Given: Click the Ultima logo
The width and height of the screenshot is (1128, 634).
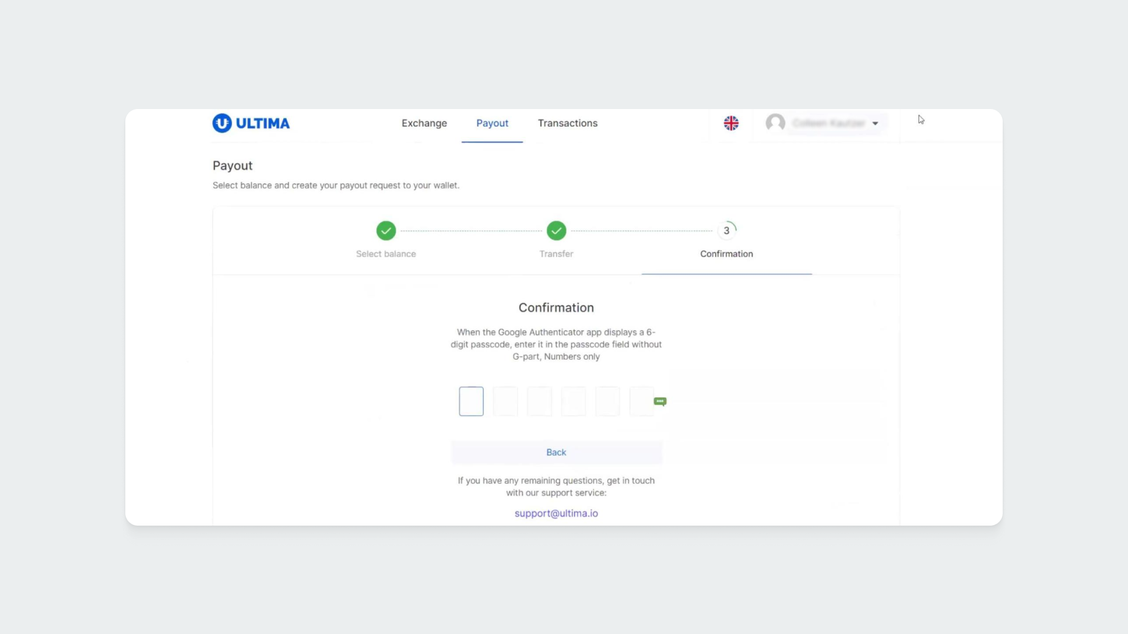Looking at the screenshot, I should click(251, 123).
